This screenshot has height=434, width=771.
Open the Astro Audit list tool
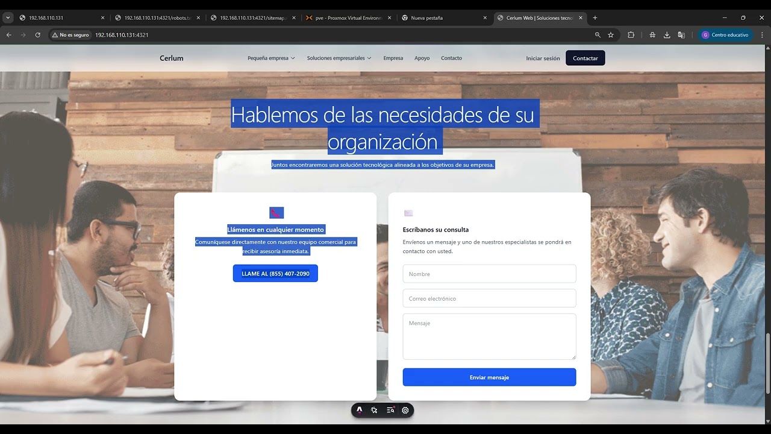[390, 410]
